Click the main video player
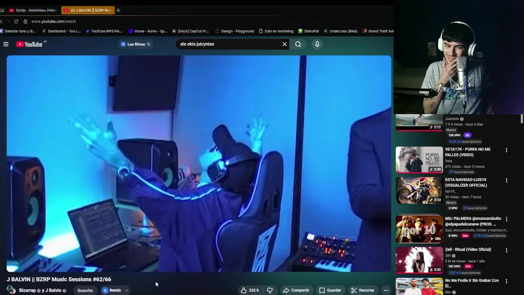 199,163
